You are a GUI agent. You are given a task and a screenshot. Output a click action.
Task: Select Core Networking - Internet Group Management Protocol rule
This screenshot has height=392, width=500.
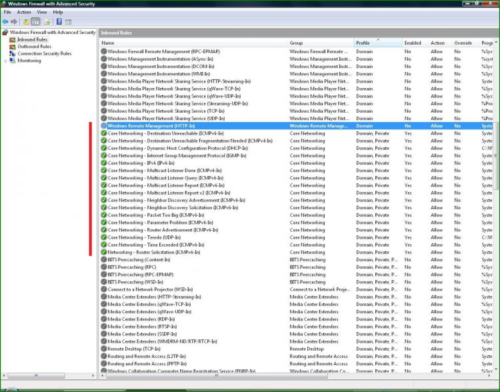pos(297,155)
